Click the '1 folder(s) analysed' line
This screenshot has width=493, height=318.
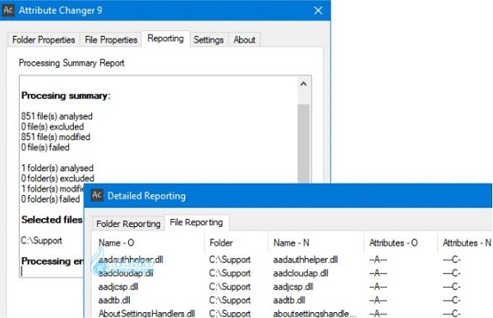[58, 168]
